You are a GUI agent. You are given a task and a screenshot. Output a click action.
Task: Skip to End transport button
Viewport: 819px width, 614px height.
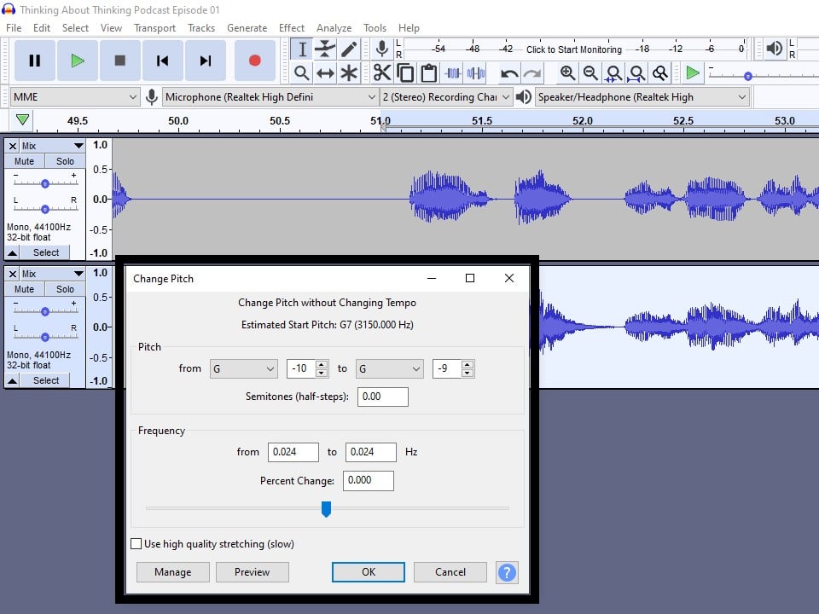click(206, 61)
